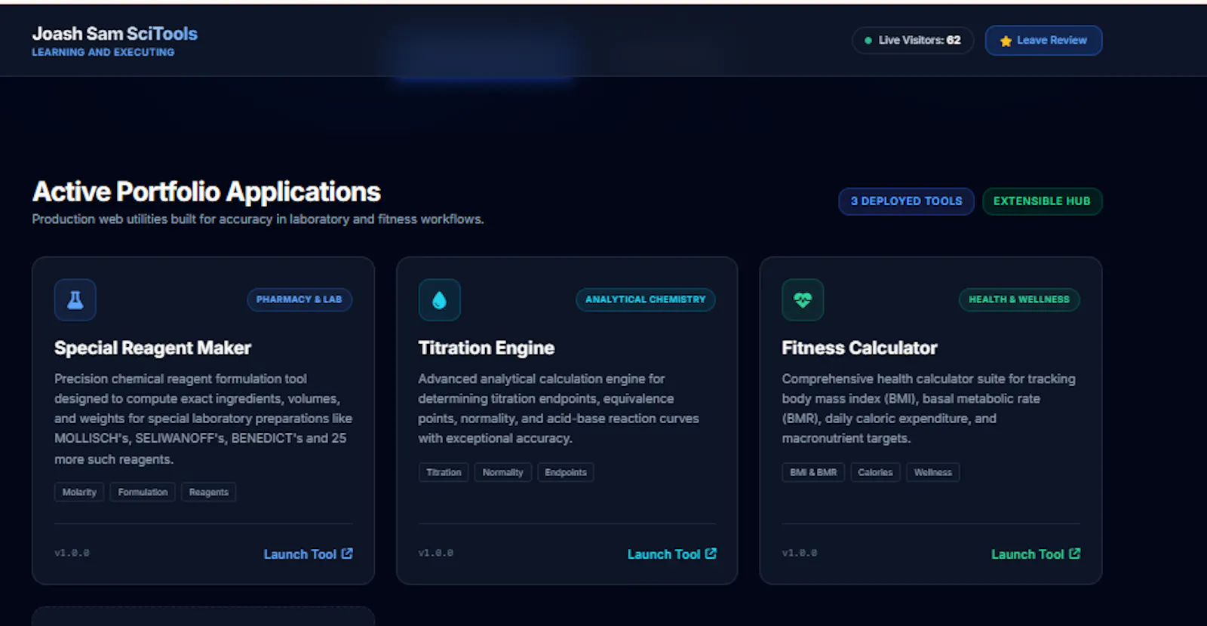Click the external-link icon beside Fitness Calculator Launch Tool
This screenshot has width=1207, height=626.
[1075, 554]
